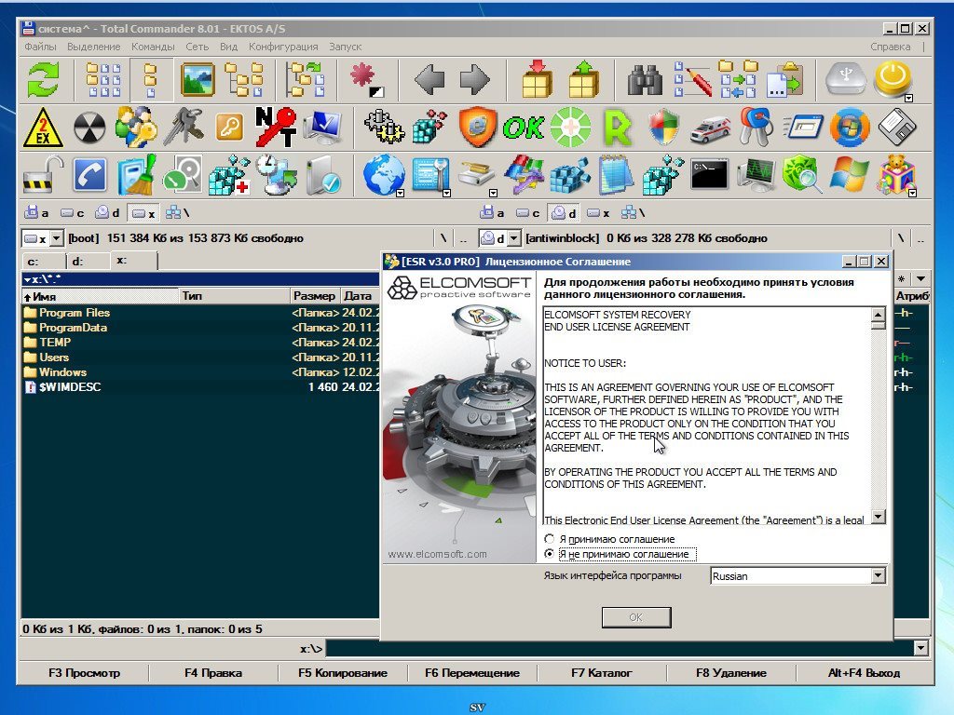Select the Program Files folder
This screenshot has height=715, width=954.
[75, 313]
